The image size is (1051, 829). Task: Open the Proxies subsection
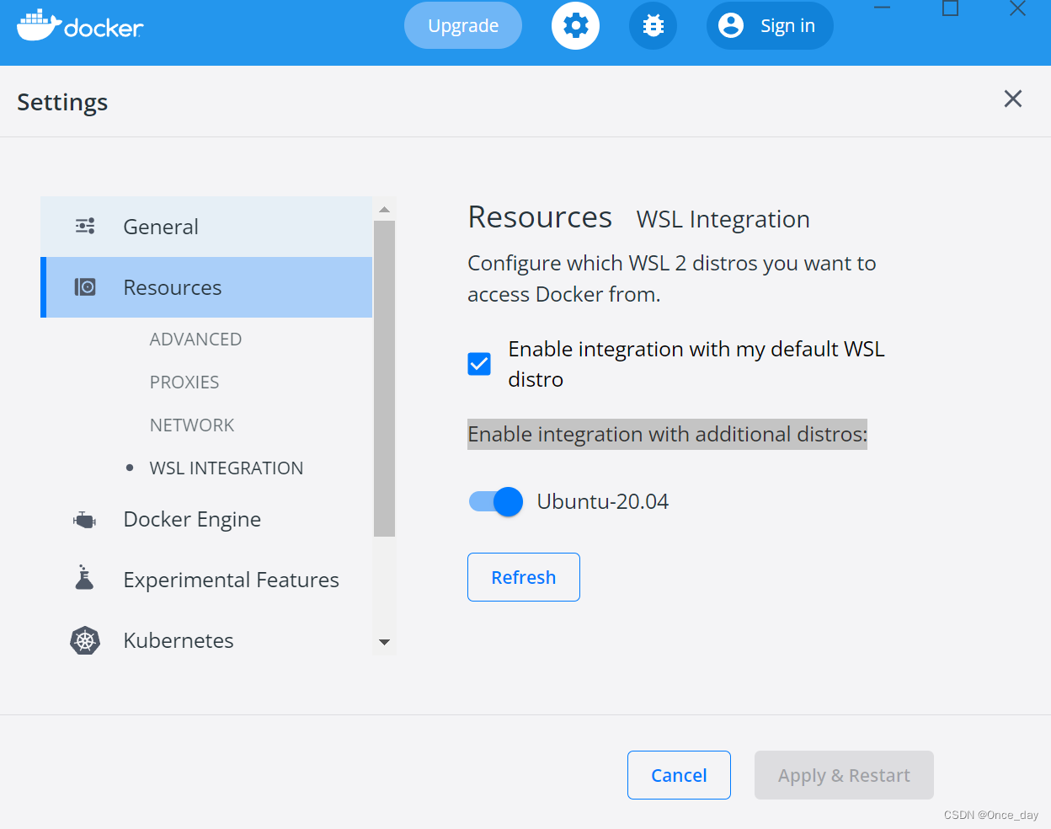point(184,382)
